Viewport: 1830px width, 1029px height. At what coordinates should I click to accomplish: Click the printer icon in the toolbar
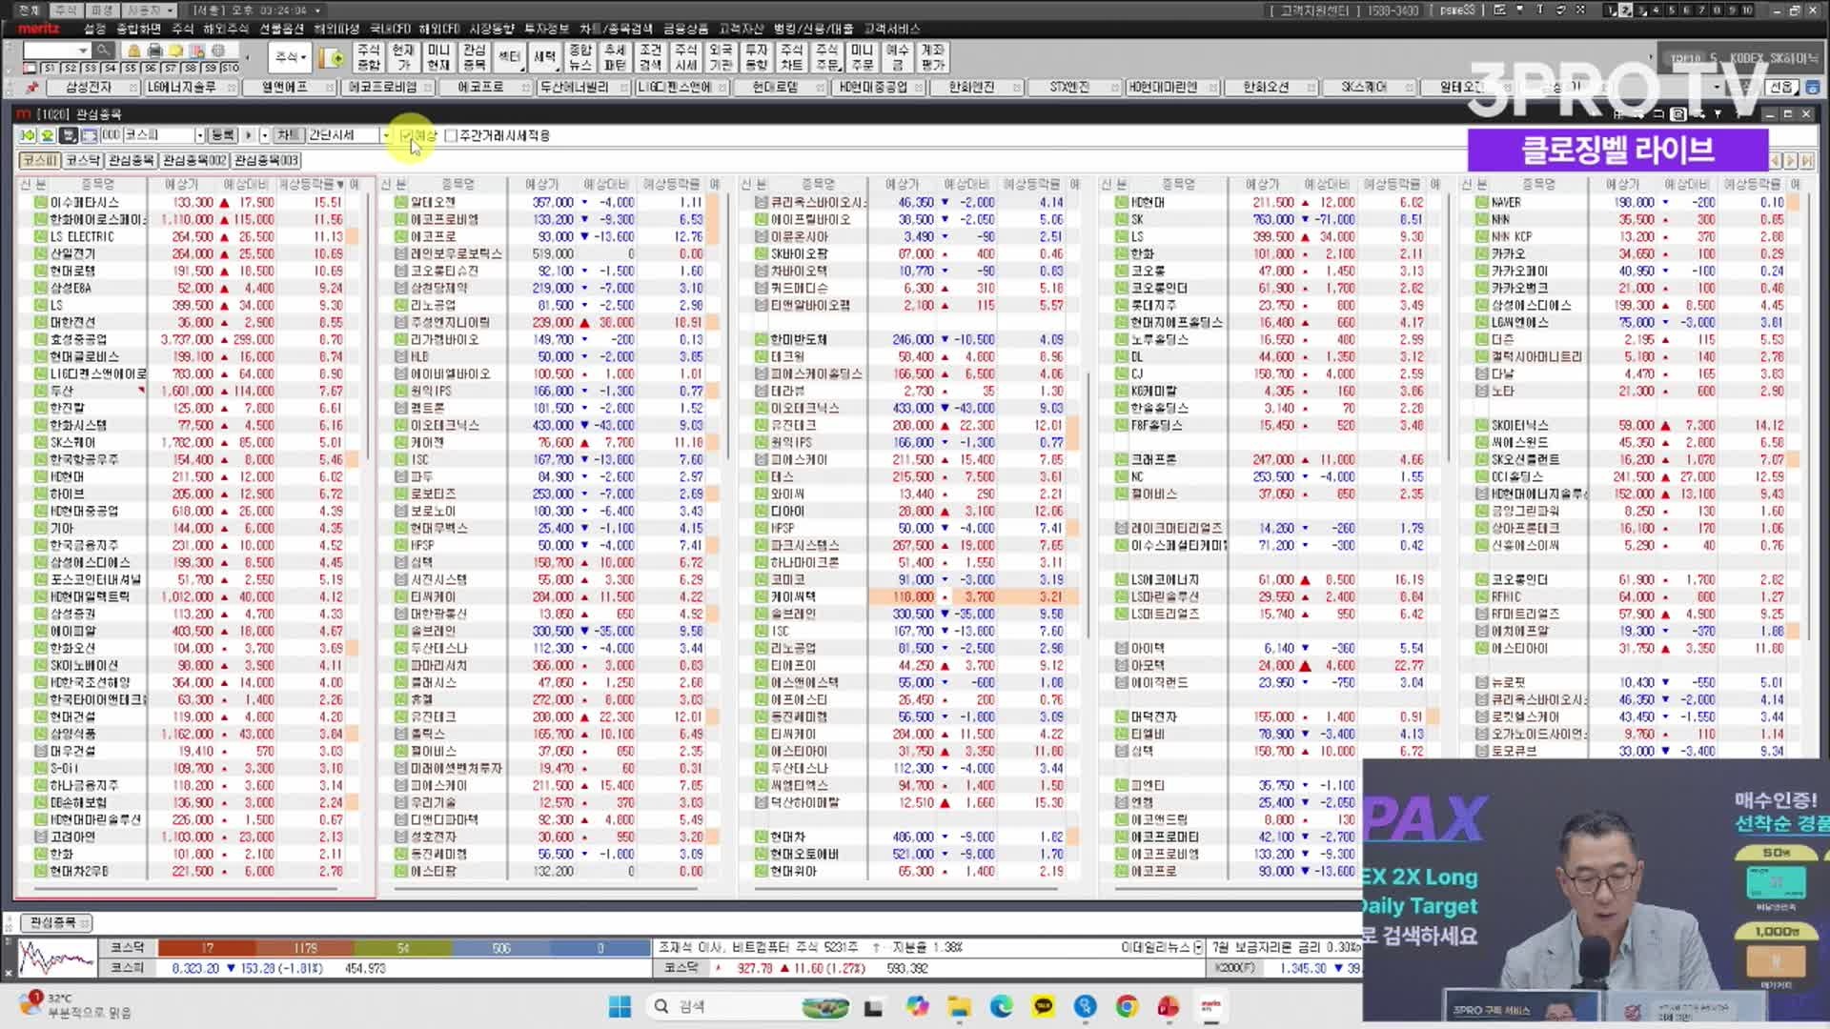154,50
